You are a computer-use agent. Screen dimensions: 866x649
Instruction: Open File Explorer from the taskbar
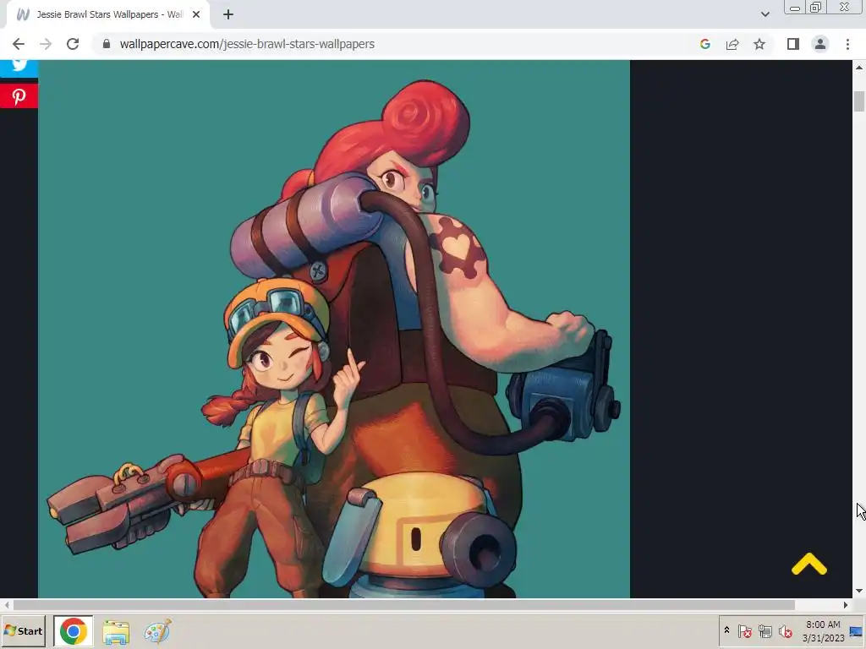[115, 632]
